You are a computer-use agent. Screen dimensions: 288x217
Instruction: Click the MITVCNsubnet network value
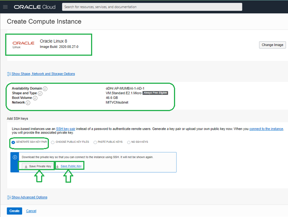pos(117,102)
